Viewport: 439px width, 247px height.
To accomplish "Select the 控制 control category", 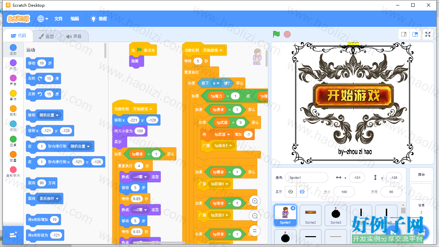I will click(x=13, y=111).
